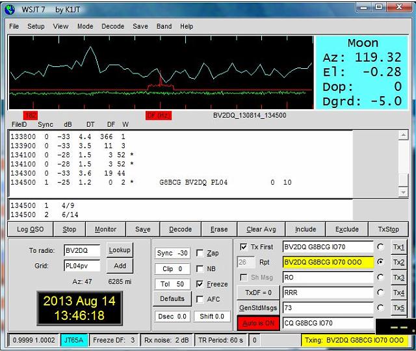Open the File menu
This screenshot has height=351, width=416.
tap(14, 26)
